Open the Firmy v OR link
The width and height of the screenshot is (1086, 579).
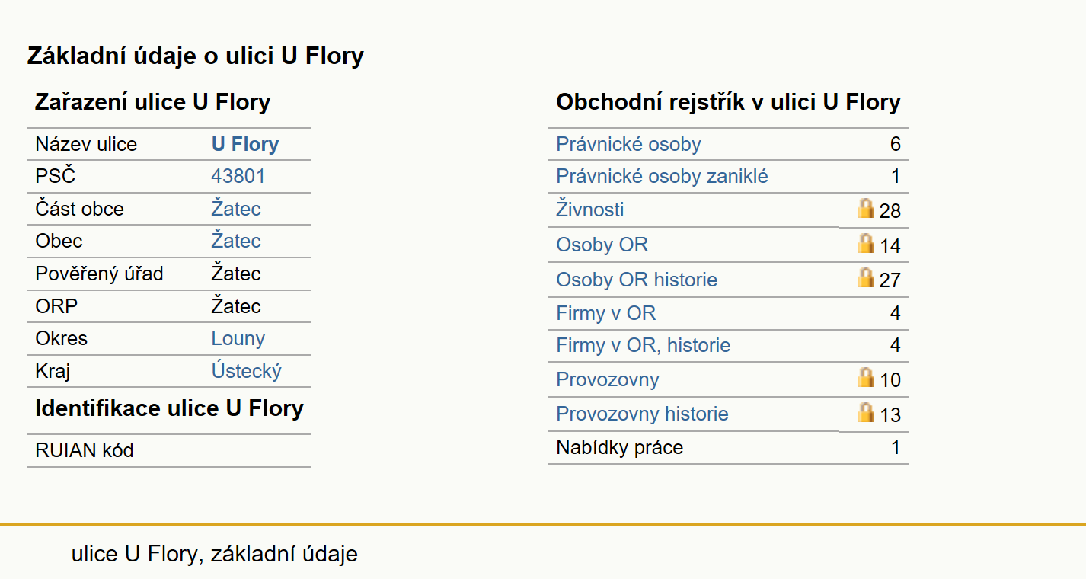[x=606, y=313]
